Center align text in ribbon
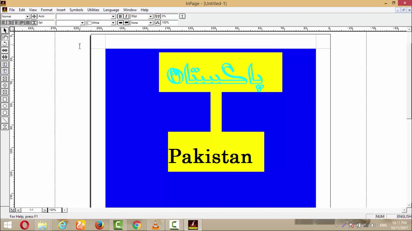 coord(16,22)
